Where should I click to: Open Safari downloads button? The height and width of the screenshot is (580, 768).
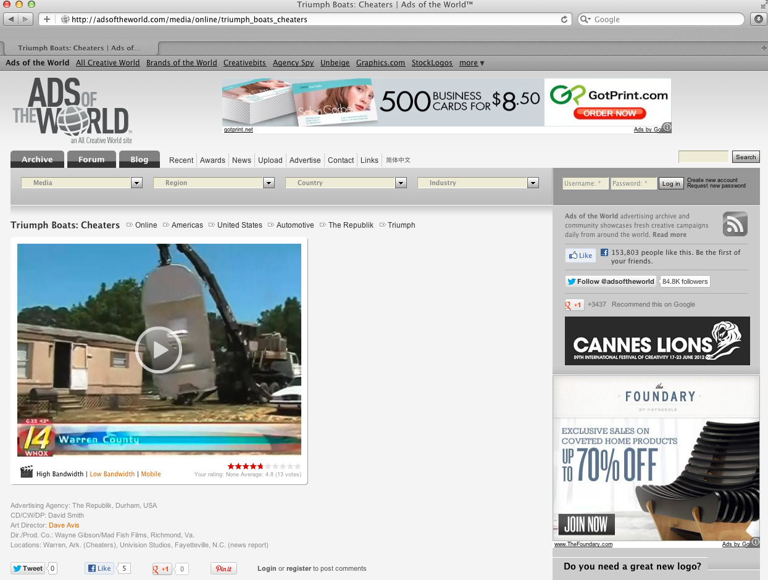759,19
